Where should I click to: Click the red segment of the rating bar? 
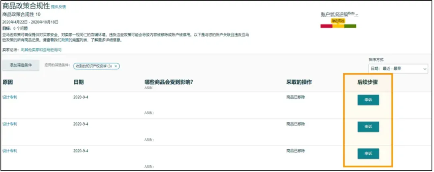coord(326,26)
